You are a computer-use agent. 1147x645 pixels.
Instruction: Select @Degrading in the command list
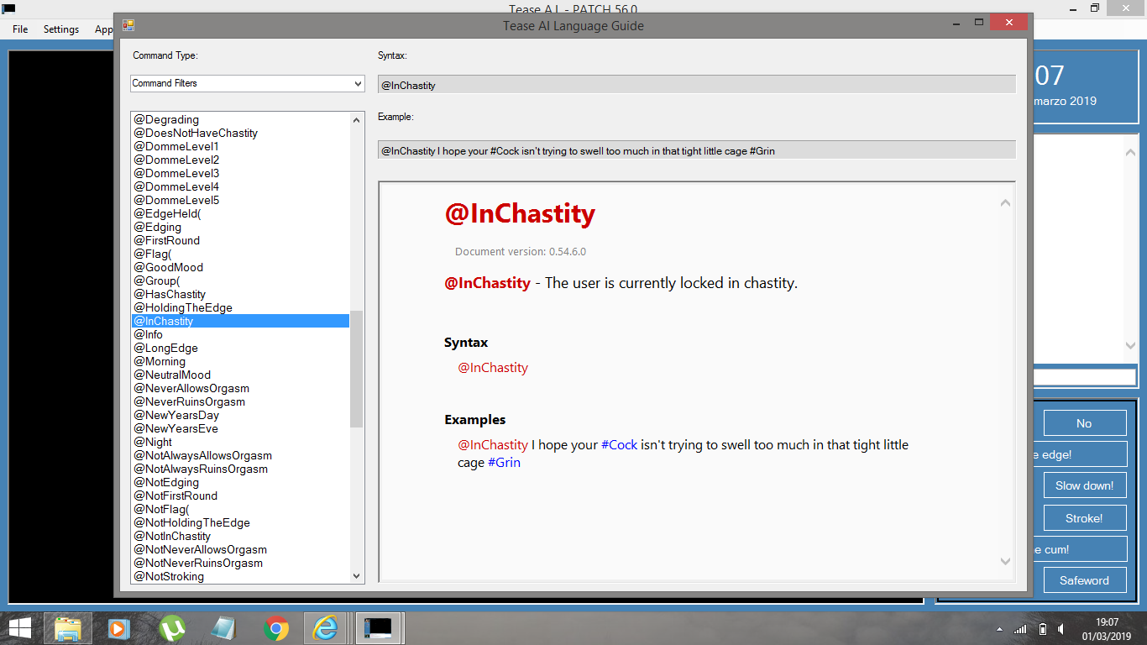(x=240, y=119)
